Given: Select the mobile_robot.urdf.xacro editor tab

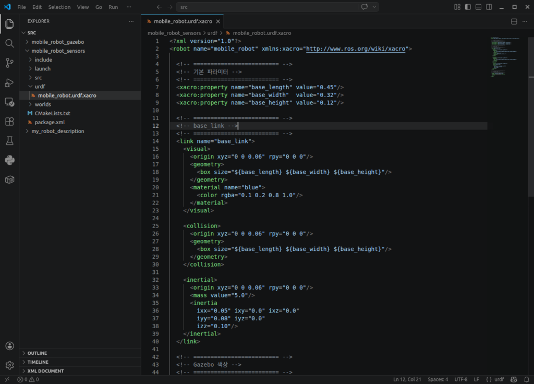Looking at the screenshot, I should tap(183, 21).
